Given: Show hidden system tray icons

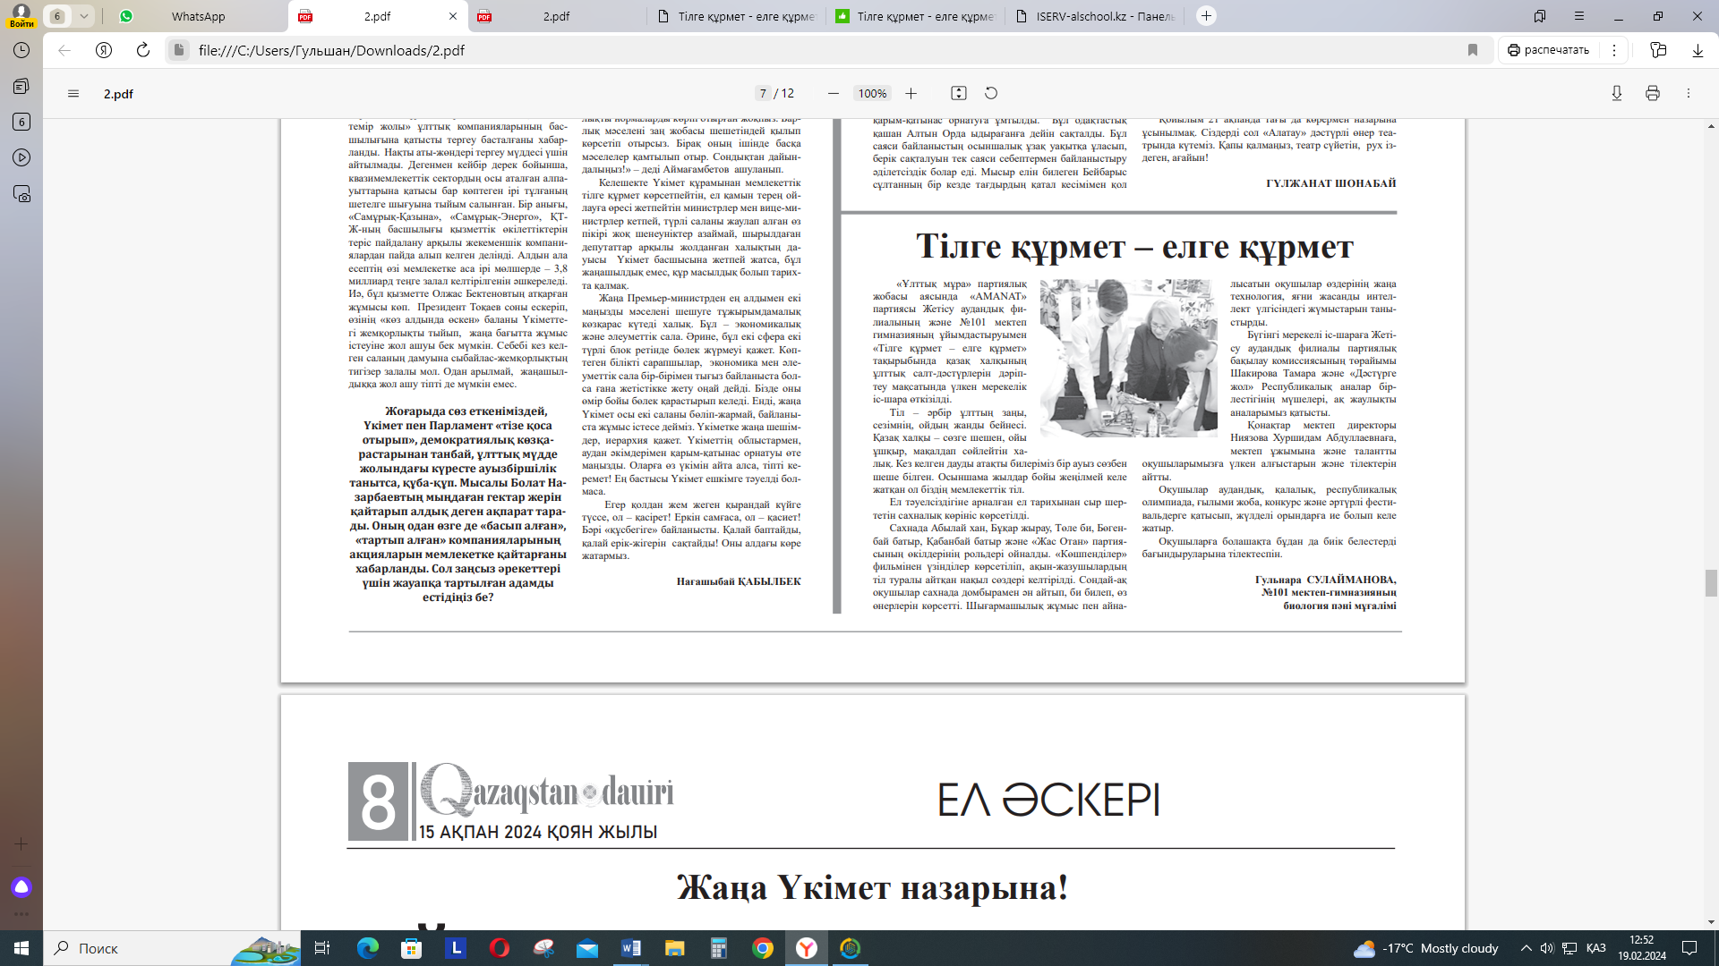Looking at the screenshot, I should [x=1526, y=948].
